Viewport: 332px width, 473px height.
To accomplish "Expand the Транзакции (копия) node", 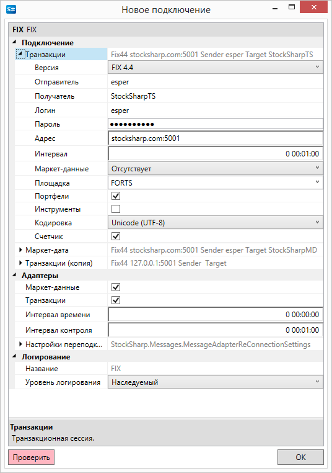I will click(x=20, y=263).
